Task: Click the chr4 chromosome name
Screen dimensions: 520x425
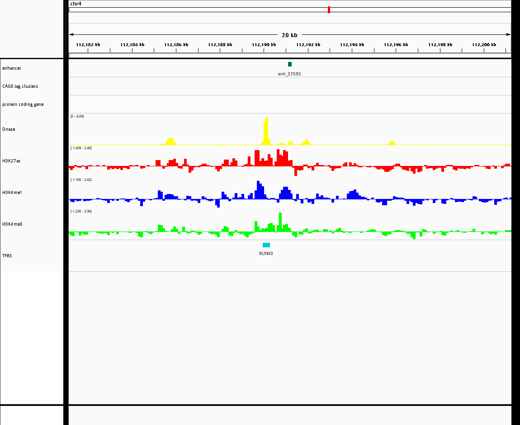Action: pyautogui.click(x=76, y=4)
